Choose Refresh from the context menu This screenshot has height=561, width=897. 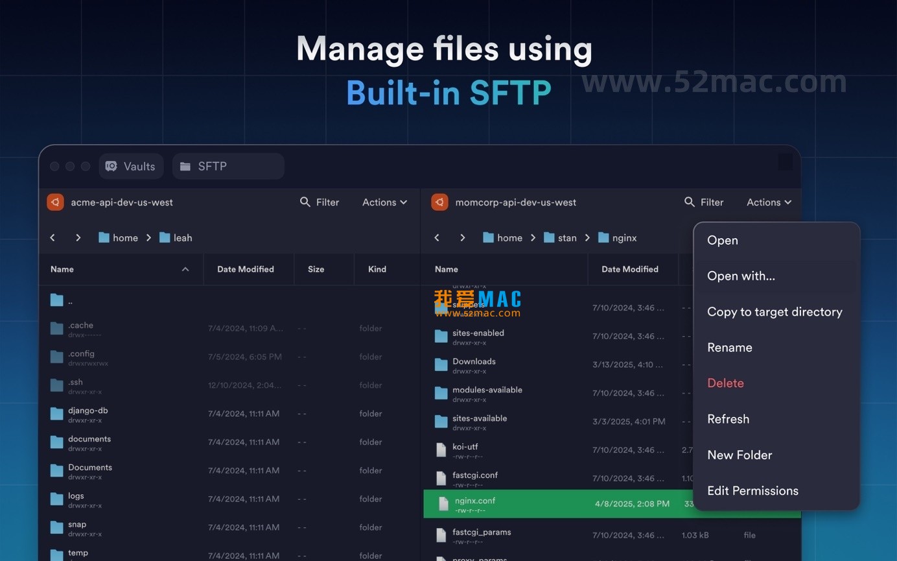[776, 419]
